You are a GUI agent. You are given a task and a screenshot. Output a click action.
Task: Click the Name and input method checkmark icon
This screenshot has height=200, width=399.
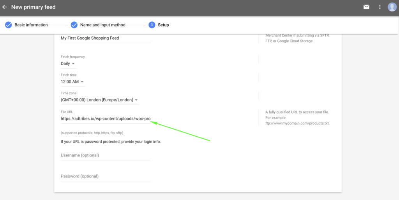74,25
